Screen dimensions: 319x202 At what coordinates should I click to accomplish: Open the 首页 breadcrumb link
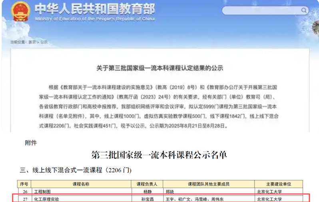coord(32,42)
